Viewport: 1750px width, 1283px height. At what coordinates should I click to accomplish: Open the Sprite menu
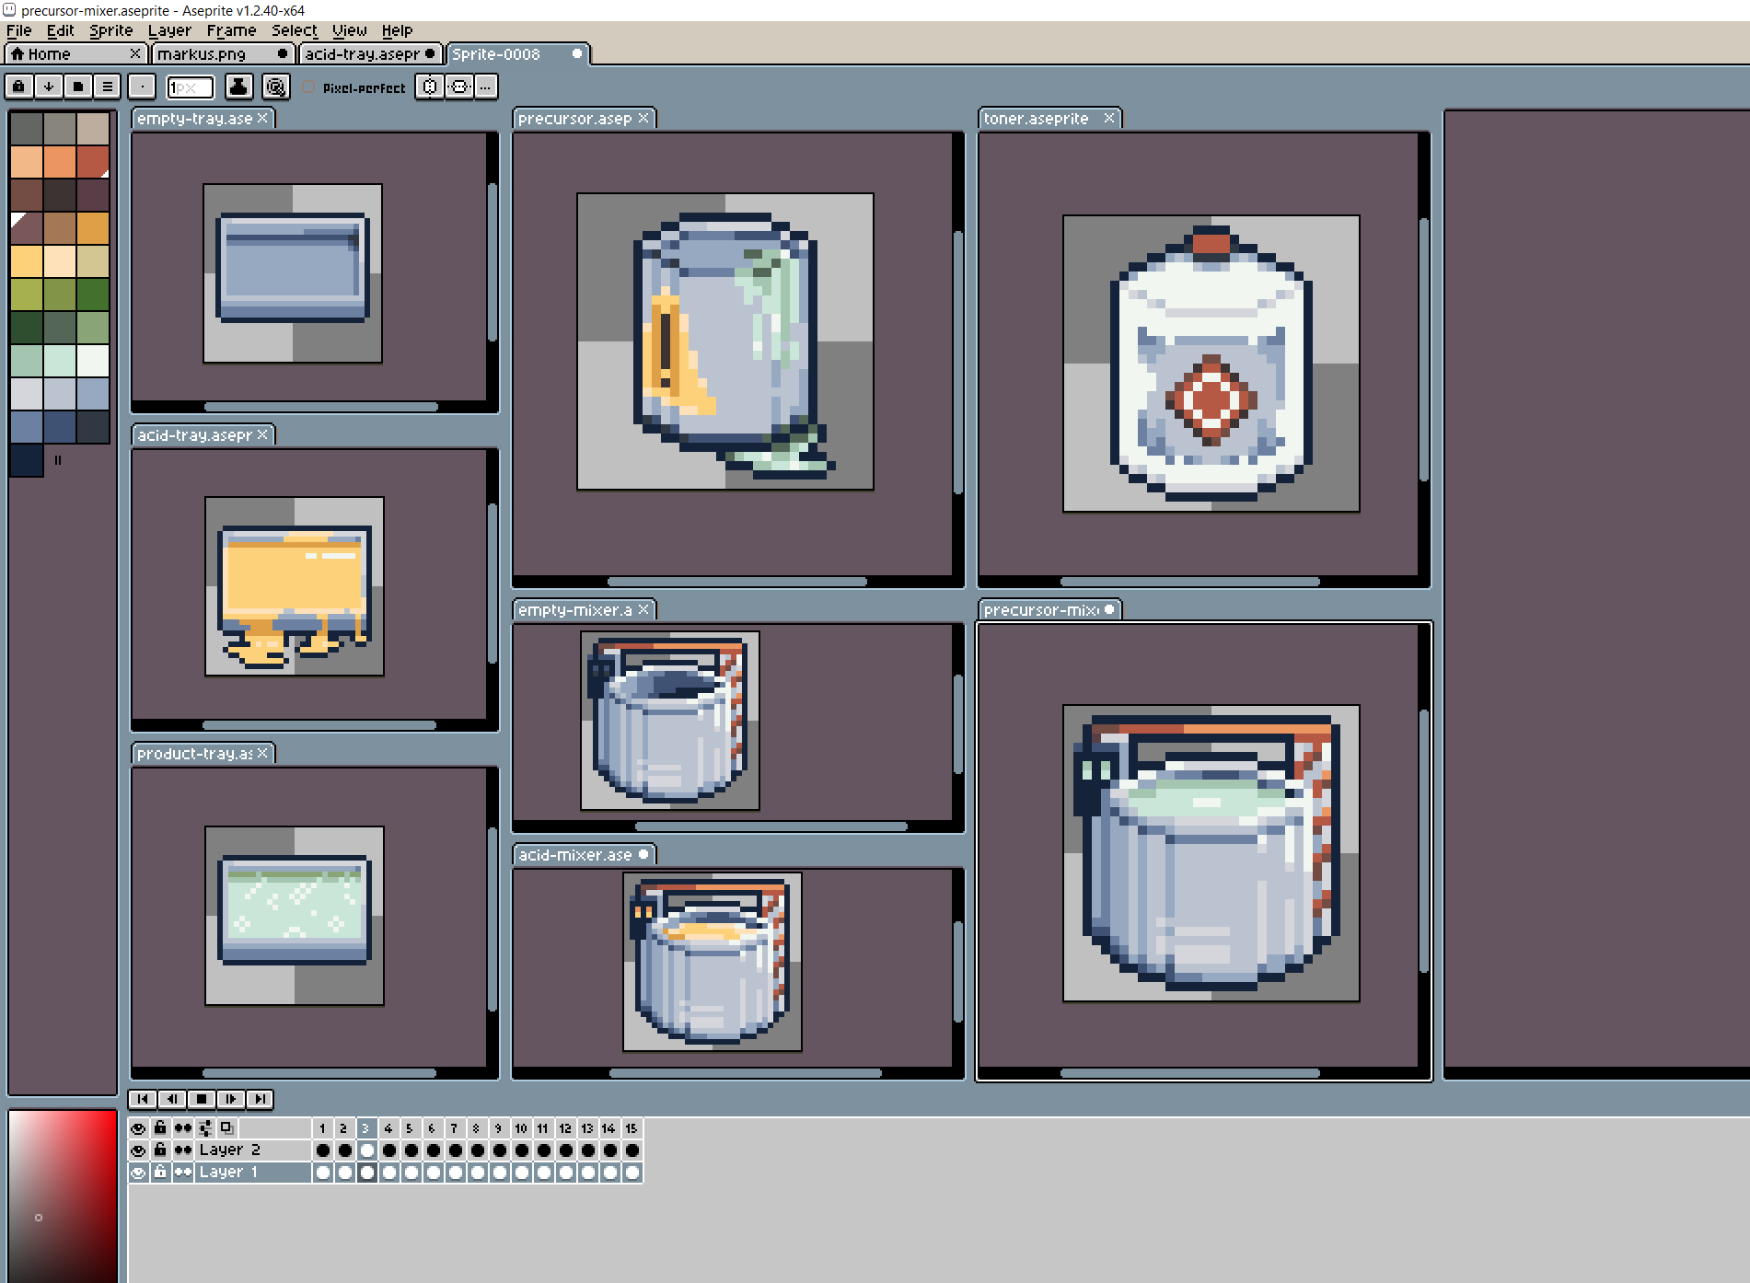(110, 30)
